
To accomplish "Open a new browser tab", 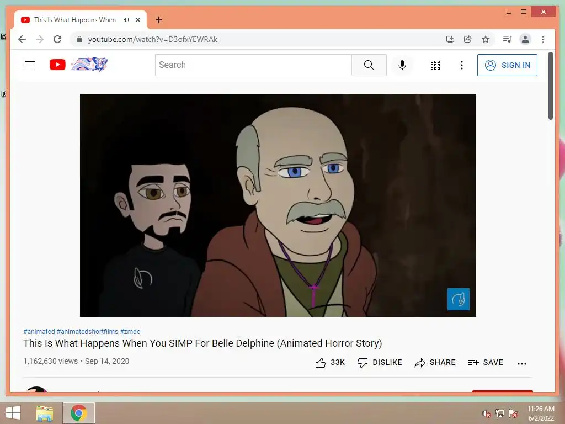I will pos(159,20).
